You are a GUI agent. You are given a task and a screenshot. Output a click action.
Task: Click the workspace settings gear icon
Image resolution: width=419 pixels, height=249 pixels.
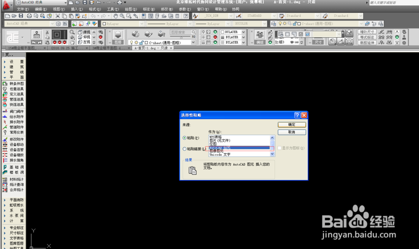coord(58,24)
